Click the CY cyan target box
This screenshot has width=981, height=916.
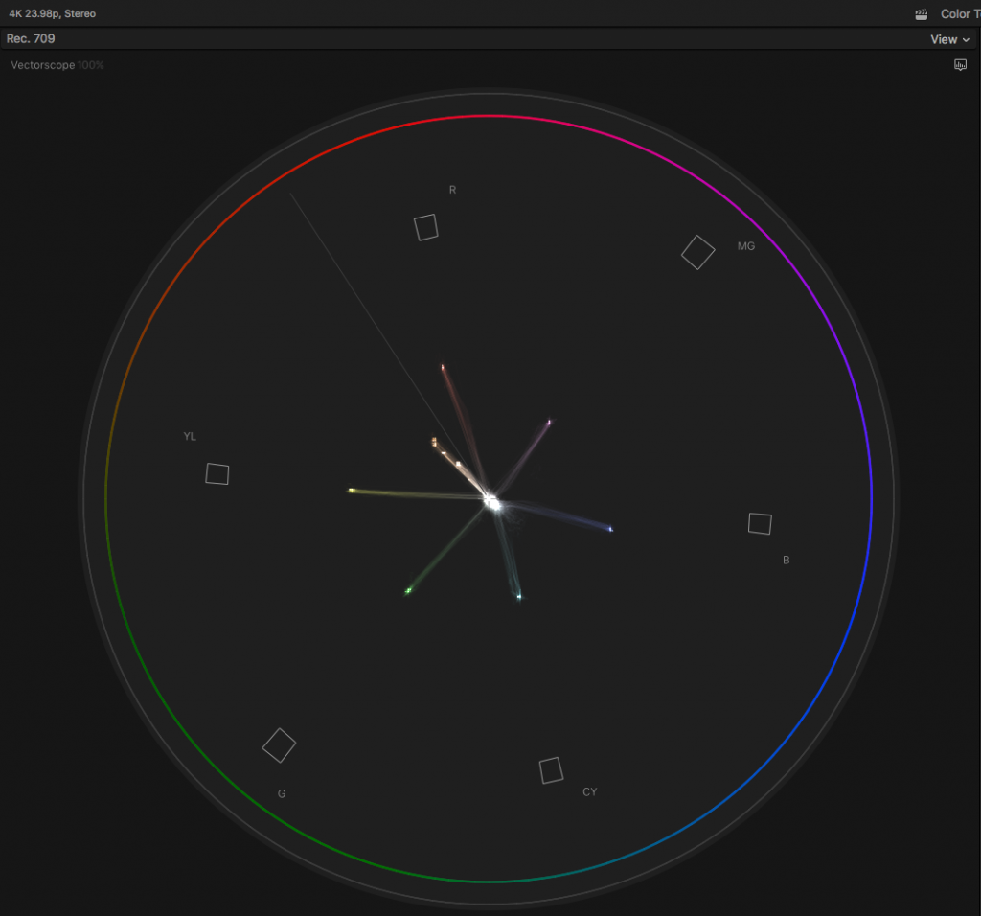click(x=551, y=770)
